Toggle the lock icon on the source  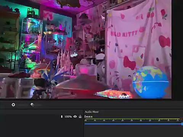80,116
